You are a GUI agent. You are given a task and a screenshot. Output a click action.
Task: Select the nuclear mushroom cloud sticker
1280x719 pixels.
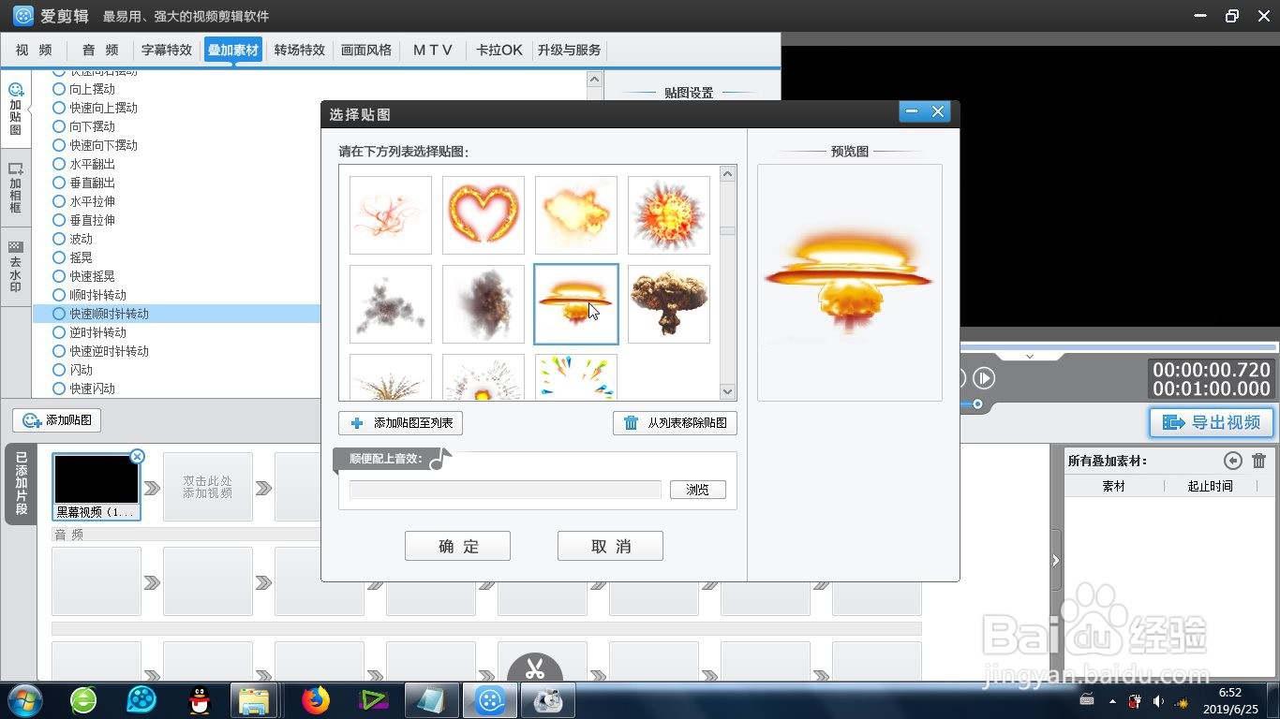669,304
